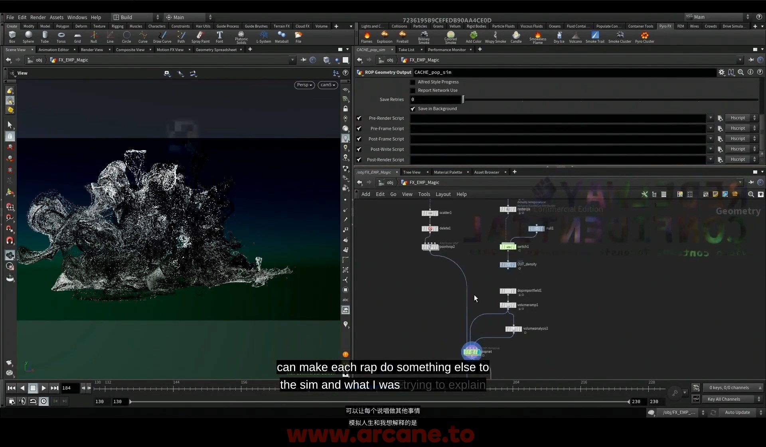Image resolution: width=766 pixels, height=447 pixels.
Task: Click the Fireball pyro tool
Action: tap(402, 37)
